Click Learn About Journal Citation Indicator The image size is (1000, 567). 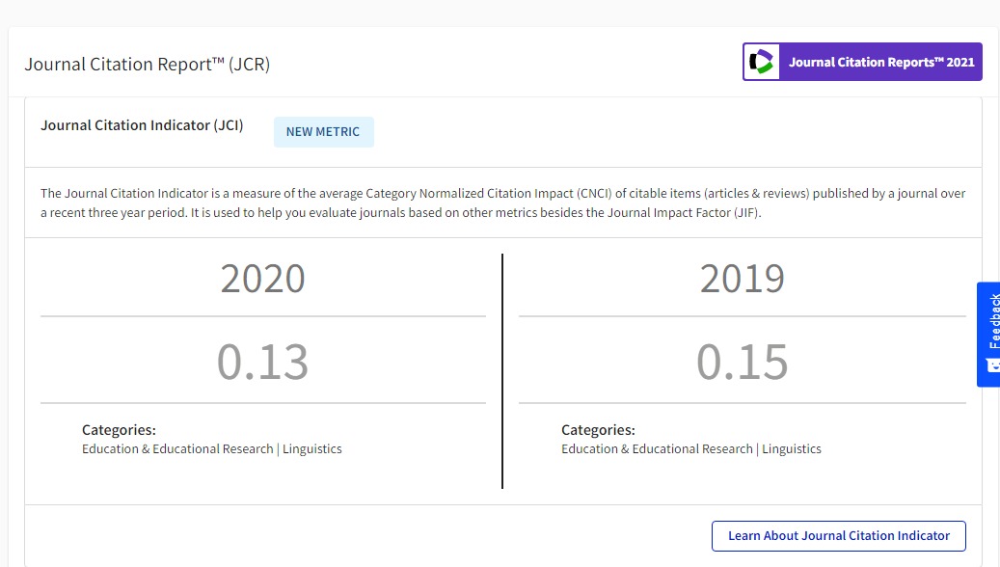[x=839, y=536]
